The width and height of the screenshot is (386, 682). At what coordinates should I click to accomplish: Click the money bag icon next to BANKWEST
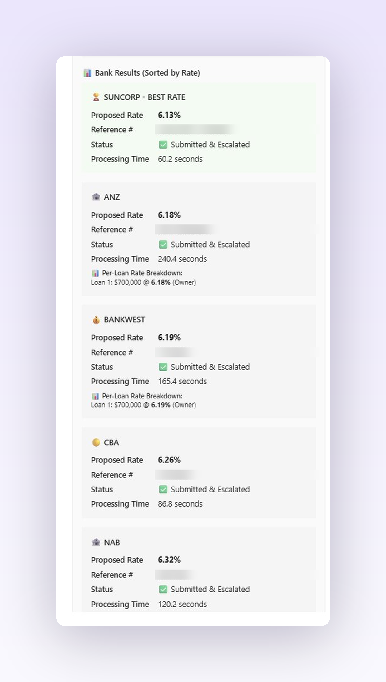(96, 319)
